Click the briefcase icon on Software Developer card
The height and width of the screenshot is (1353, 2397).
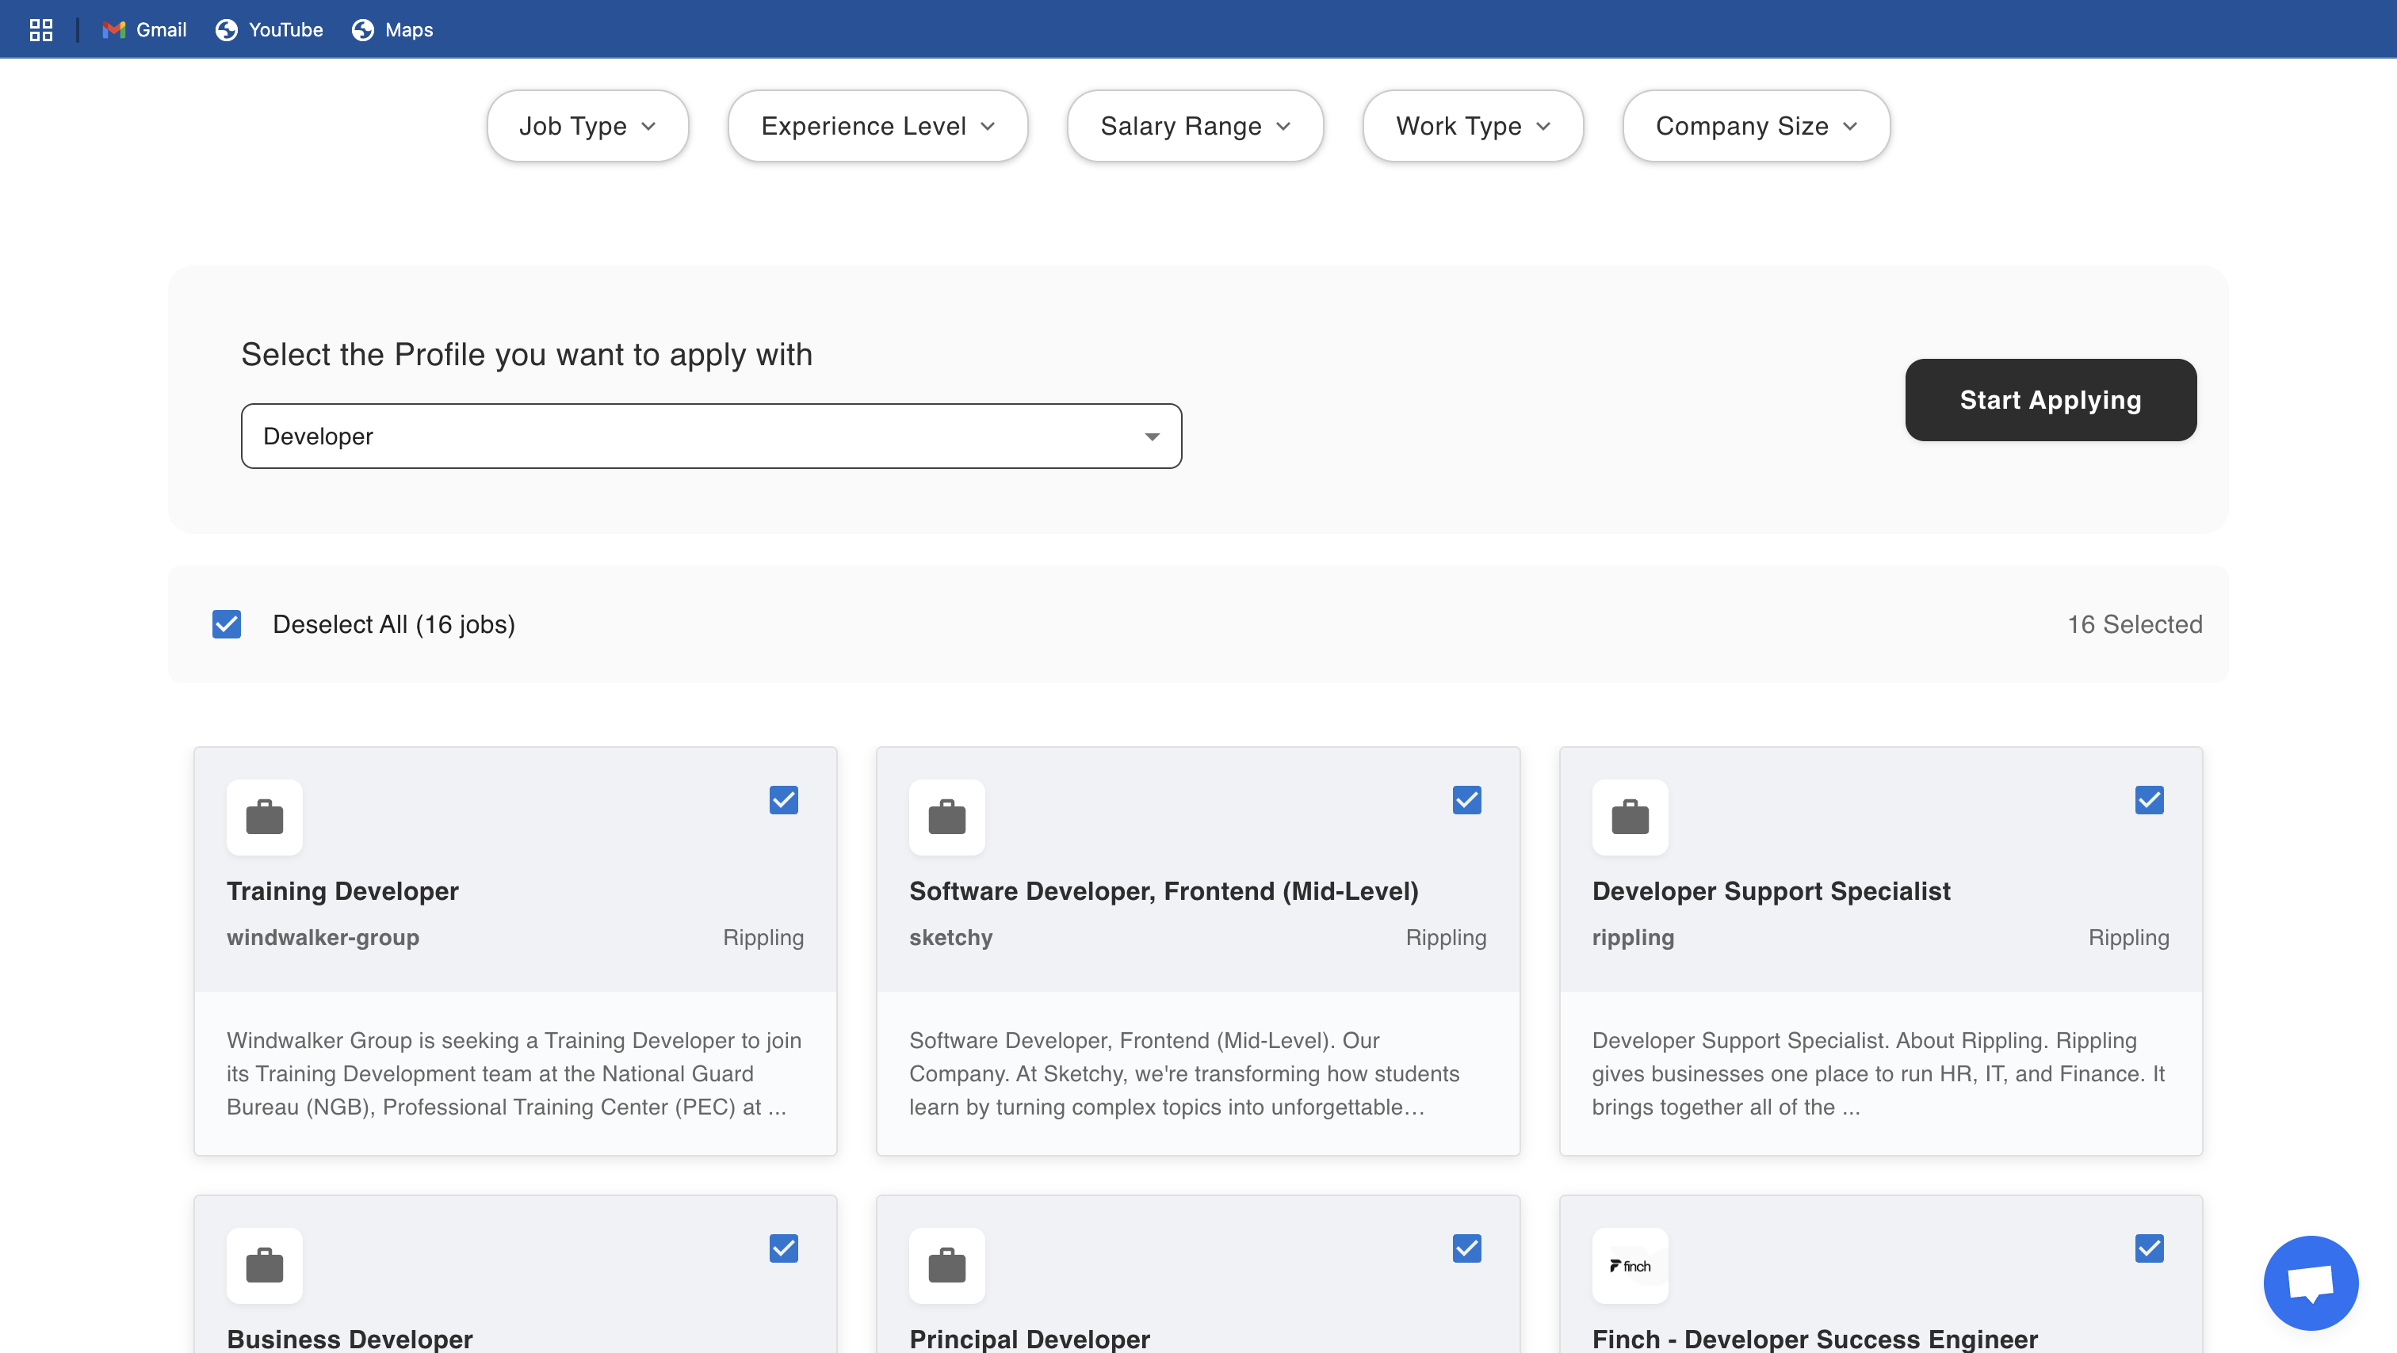[x=946, y=818]
